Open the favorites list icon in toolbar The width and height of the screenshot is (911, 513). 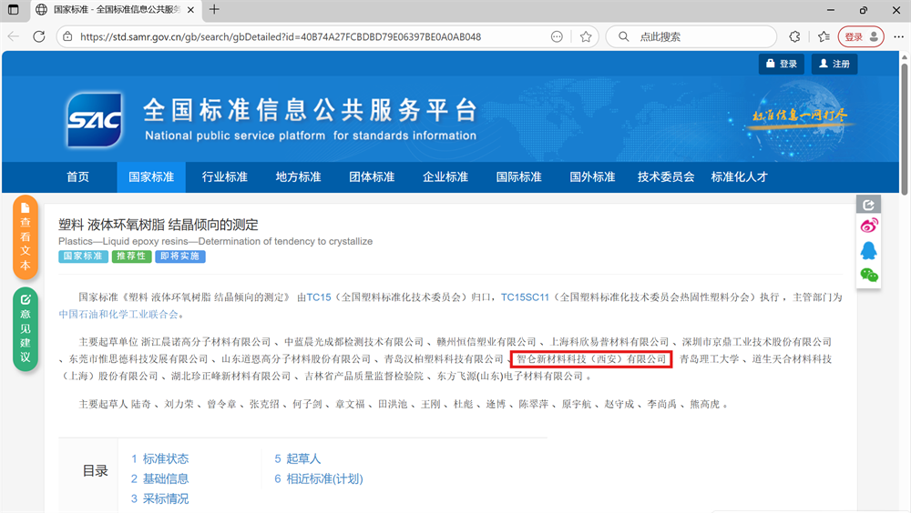[824, 37]
